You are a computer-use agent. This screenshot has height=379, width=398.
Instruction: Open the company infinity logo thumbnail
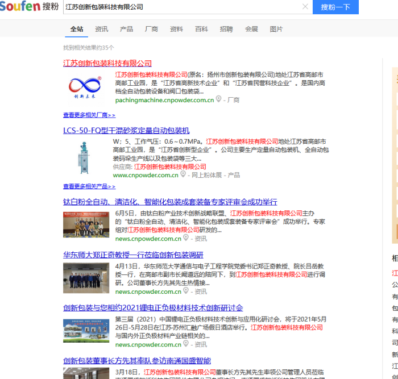[86, 87]
